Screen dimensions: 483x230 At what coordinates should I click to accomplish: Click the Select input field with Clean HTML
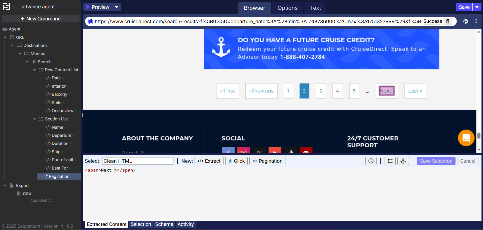[138, 161]
